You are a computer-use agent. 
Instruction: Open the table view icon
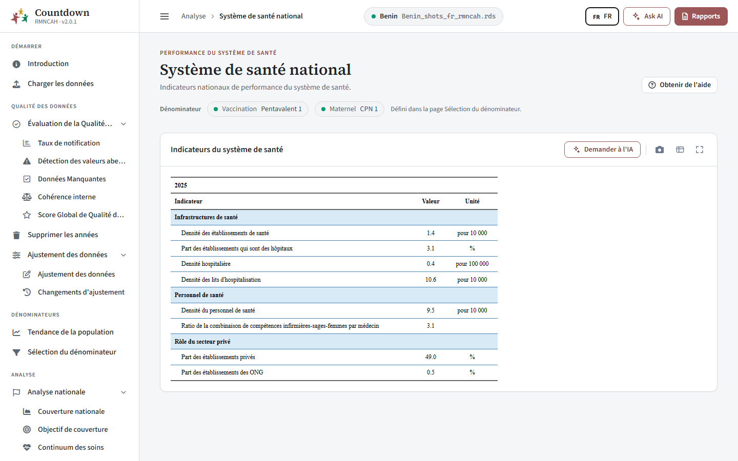[x=680, y=150]
